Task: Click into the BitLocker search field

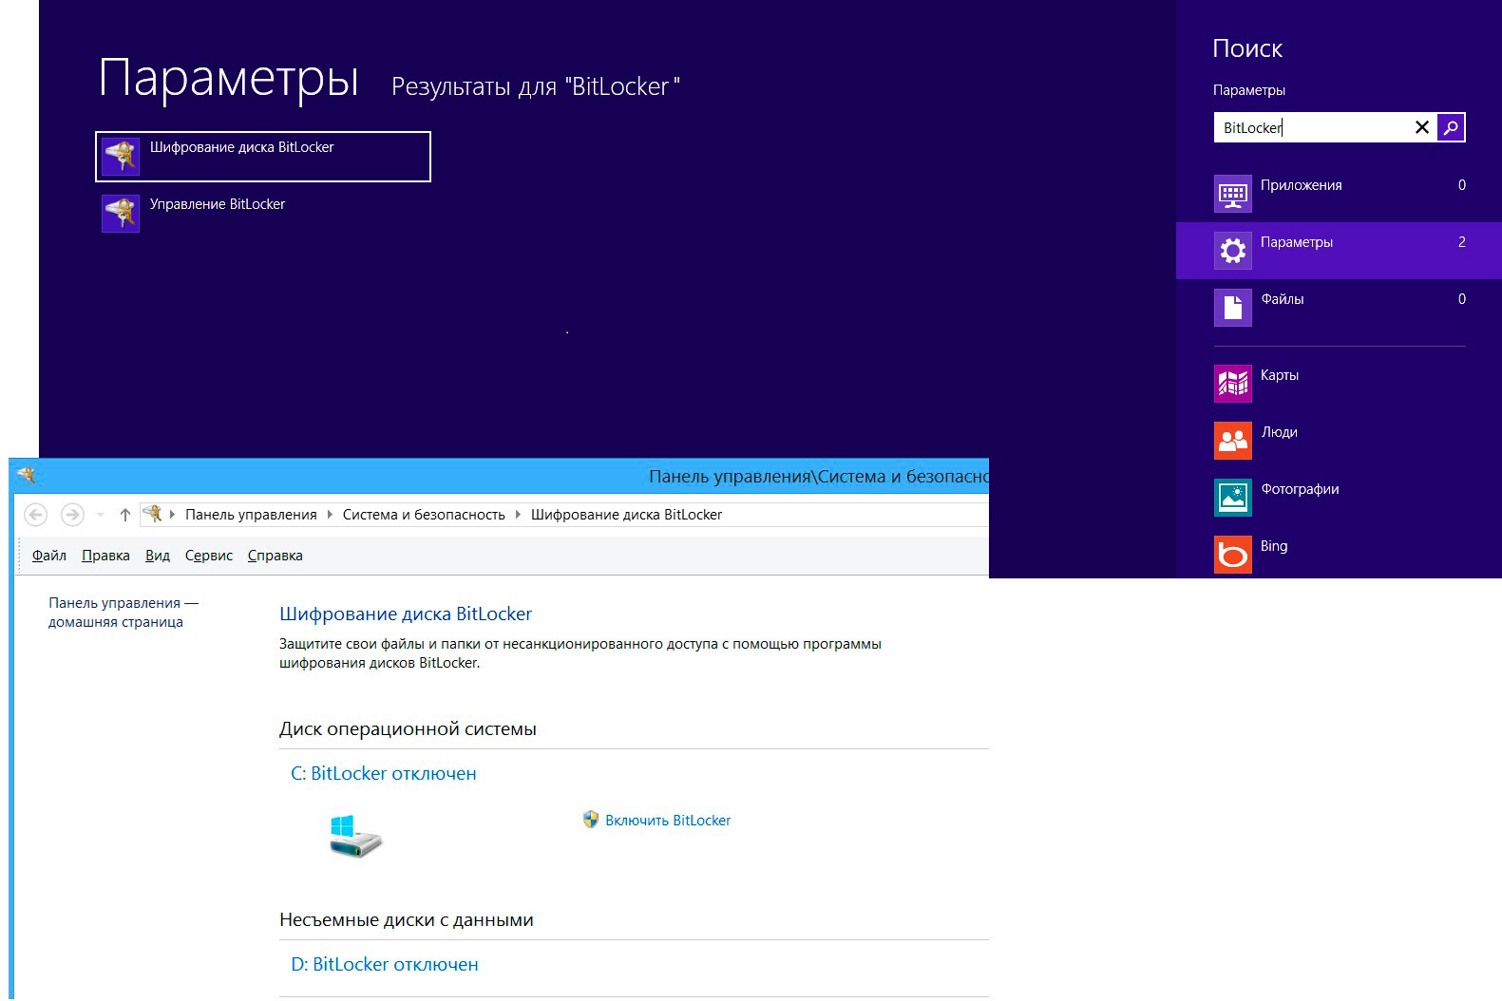Action: pyautogui.click(x=1311, y=127)
